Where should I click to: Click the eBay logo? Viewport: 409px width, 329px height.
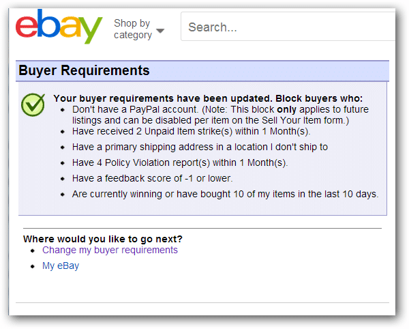pyautogui.click(x=59, y=27)
